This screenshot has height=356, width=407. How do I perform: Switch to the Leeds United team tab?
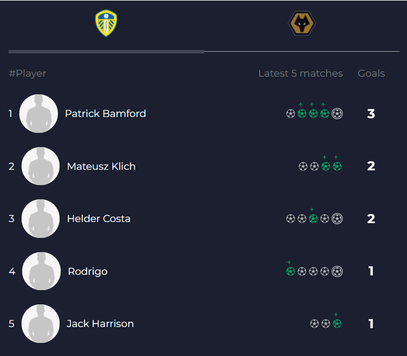(106, 24)
